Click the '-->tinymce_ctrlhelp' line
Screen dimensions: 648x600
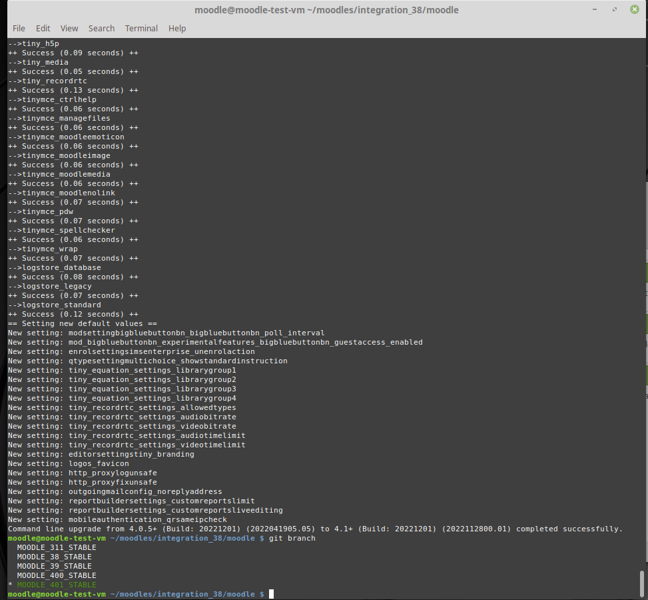[x=52, y=100]
